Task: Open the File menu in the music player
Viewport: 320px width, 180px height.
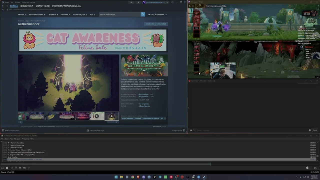Action: point(2,139)
